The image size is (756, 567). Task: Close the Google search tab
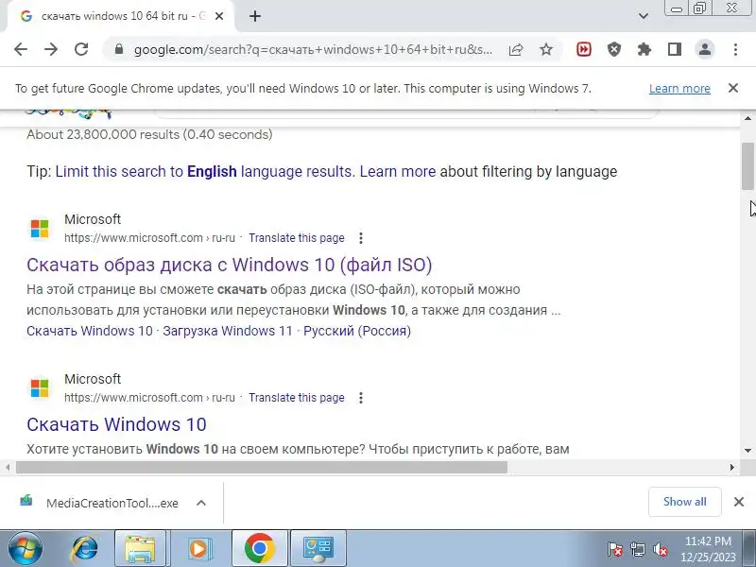pos(219,16)
